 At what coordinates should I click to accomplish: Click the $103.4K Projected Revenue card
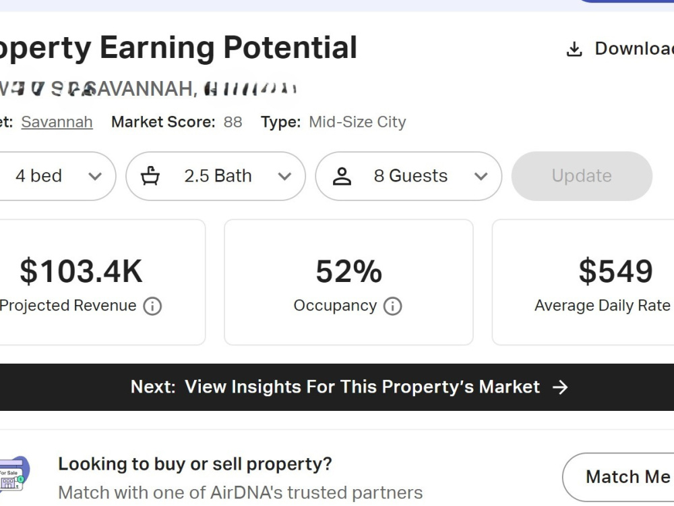coord(101,282)
